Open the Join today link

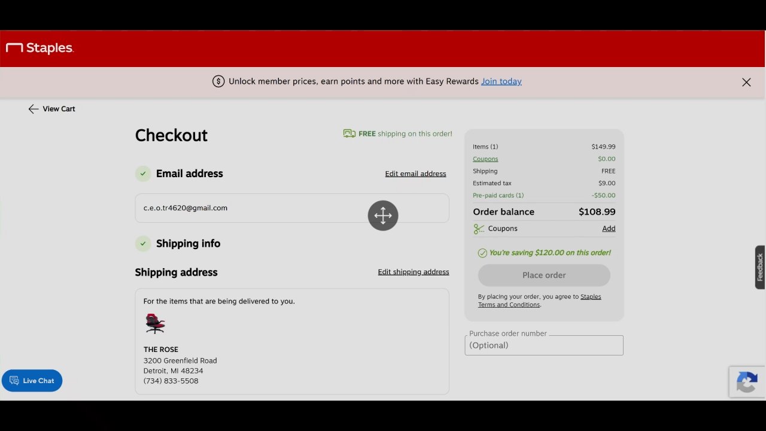[x=501, y=81]
